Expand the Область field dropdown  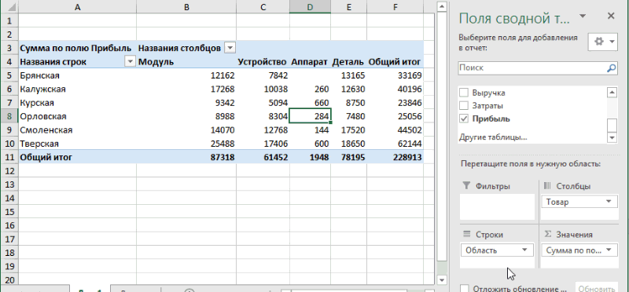(524, 250)
